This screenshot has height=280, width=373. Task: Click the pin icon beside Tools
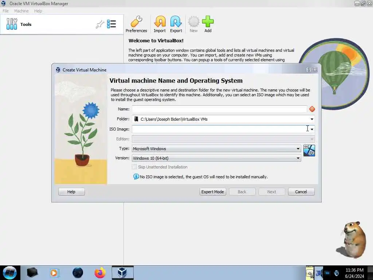point(100,24)
